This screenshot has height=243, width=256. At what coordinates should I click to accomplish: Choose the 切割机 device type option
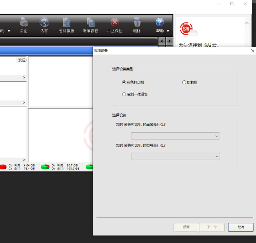(184, 82)
